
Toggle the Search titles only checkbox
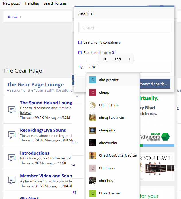(x=80, y=53)
